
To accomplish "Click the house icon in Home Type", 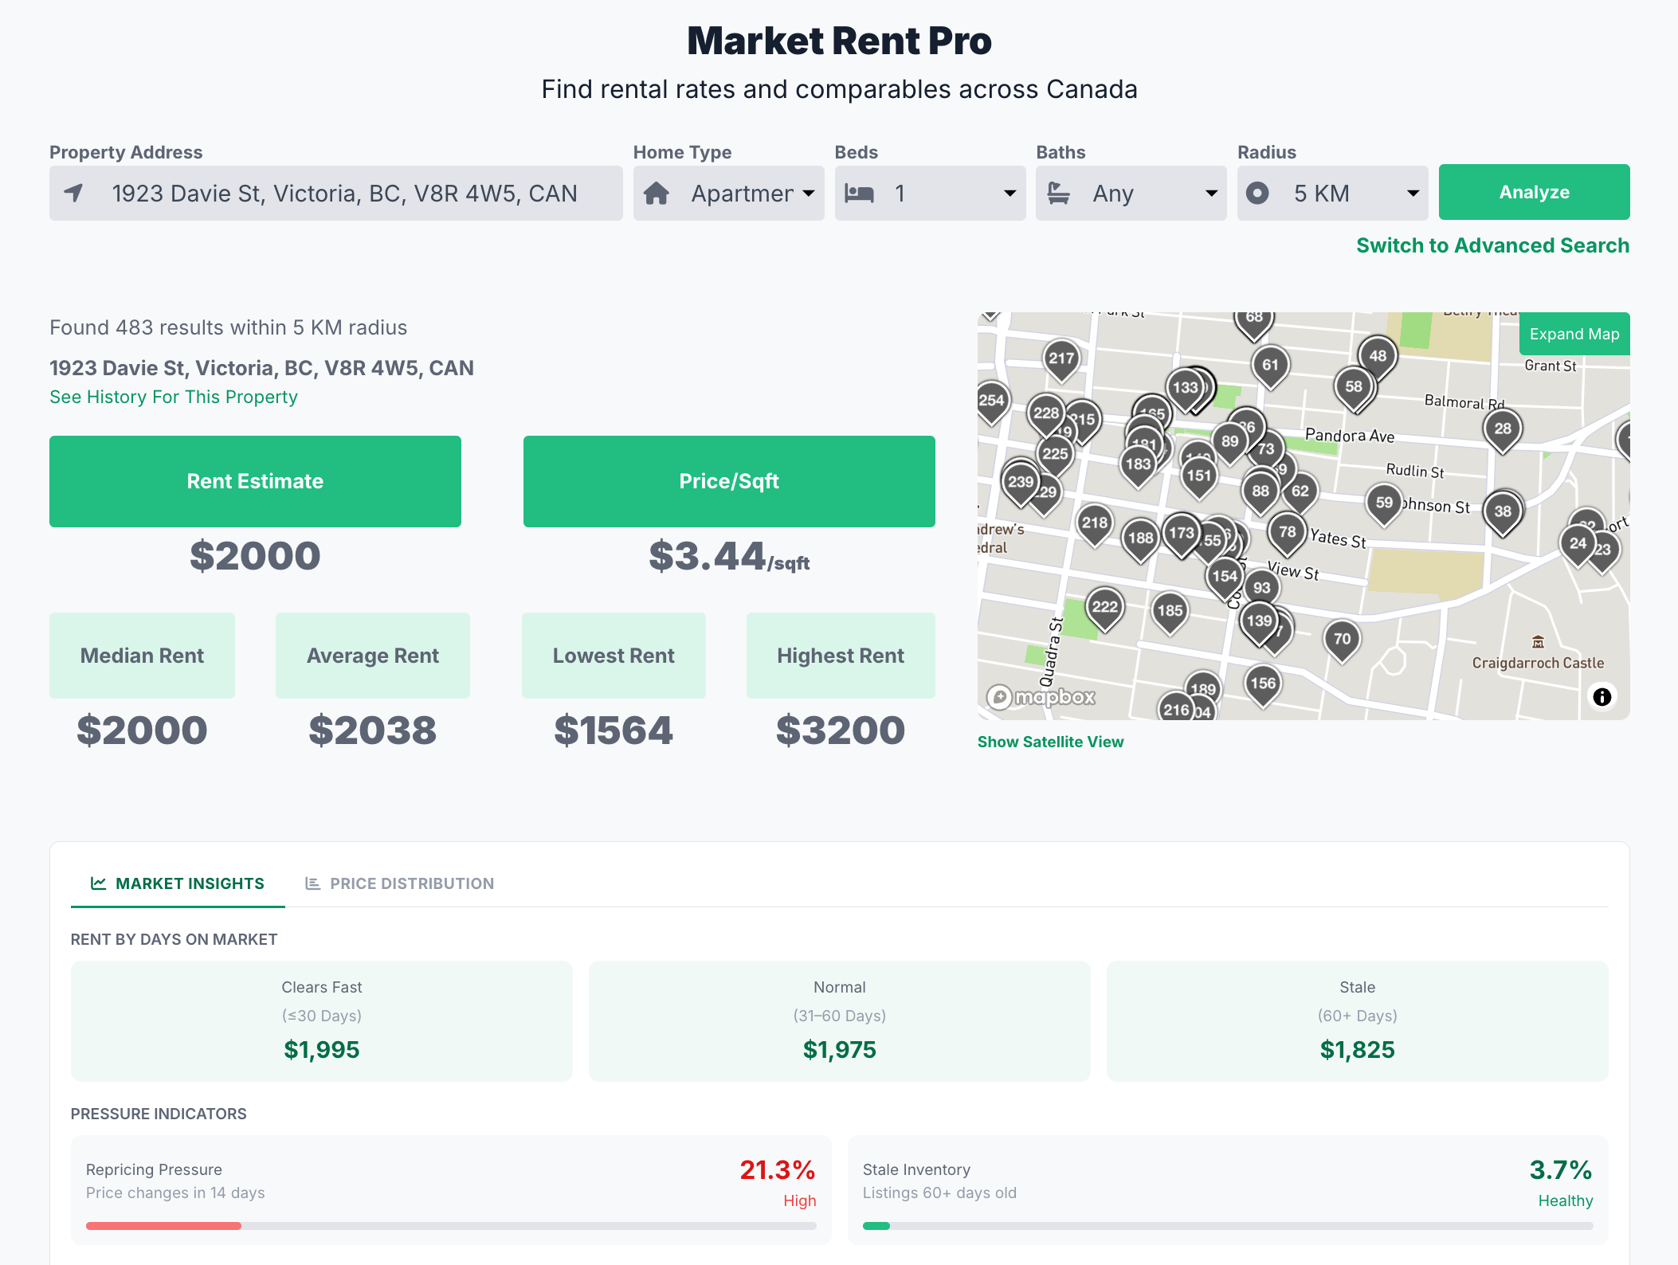I will point(656,194).
